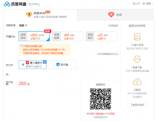Click the 了解更多特权 button
The height and width of the screenshot is (121, 158).
(x=137, y=105)
